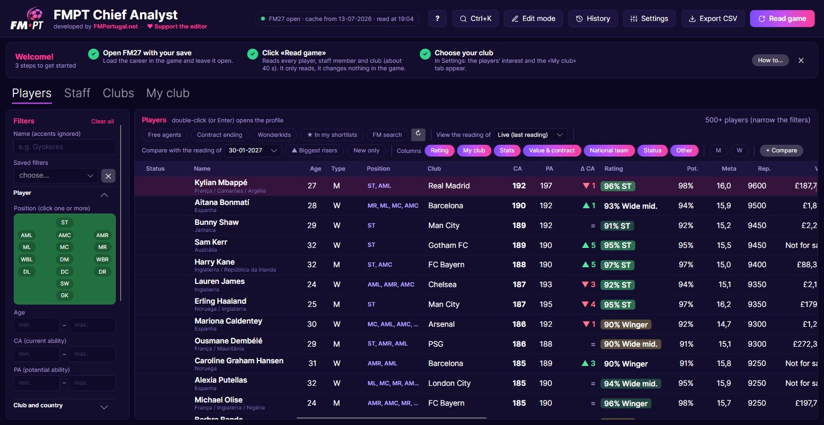Clear the saved filter with the X button
Viewport: 824px width, 425px height.
pyautogui.click(x=108, y=176)
